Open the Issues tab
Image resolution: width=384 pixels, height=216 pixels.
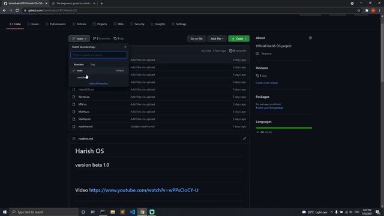click(33, 24)
